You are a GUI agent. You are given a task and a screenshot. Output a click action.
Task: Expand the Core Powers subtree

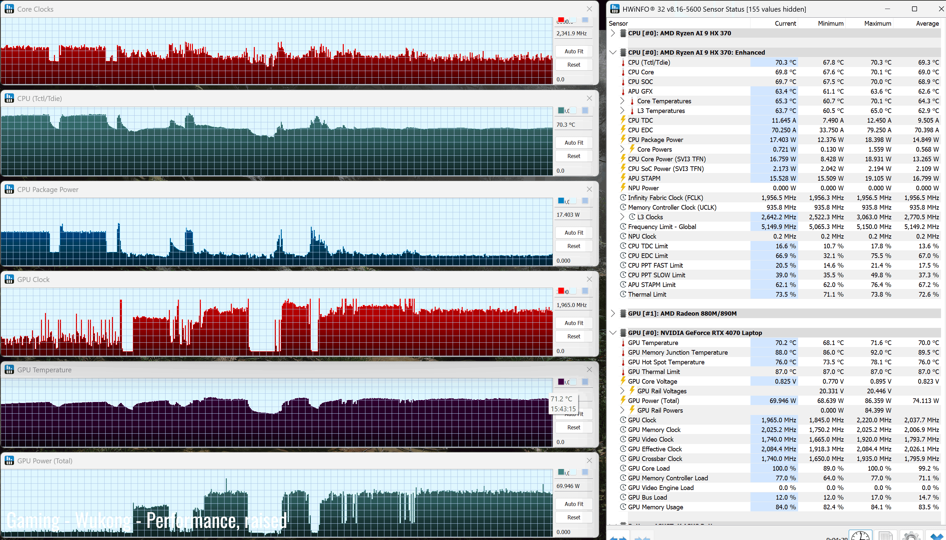coord(623,149)
